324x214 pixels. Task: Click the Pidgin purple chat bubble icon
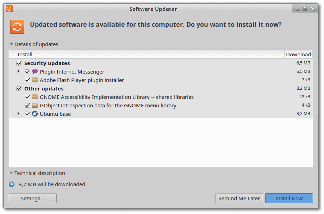[35, 71]
